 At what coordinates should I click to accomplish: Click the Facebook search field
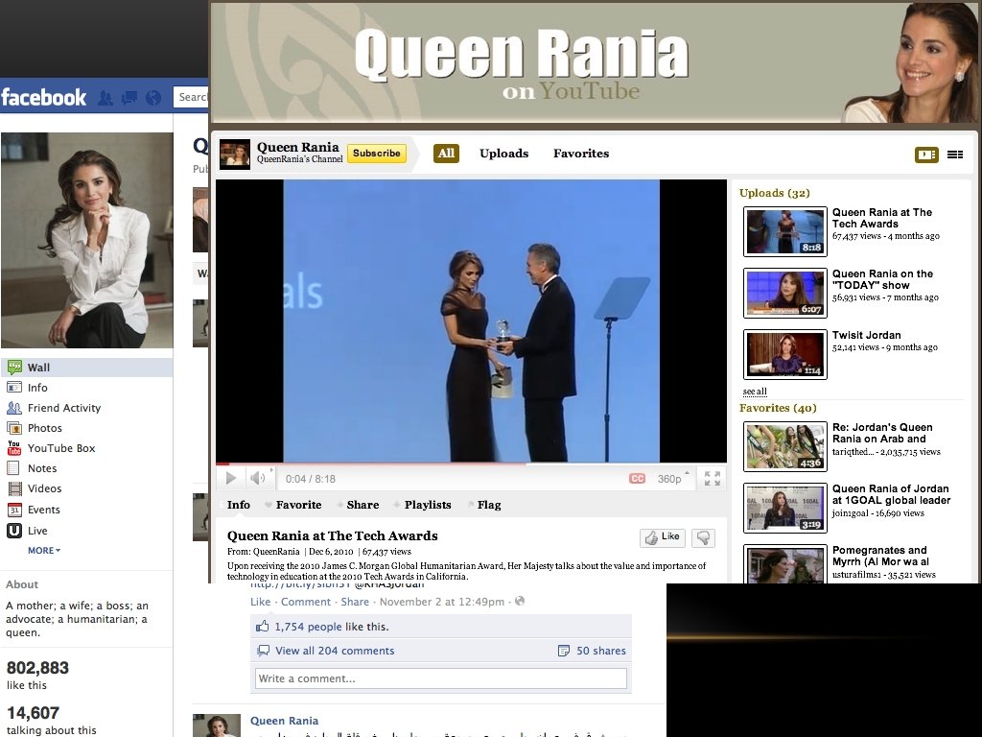pos(191,97)
